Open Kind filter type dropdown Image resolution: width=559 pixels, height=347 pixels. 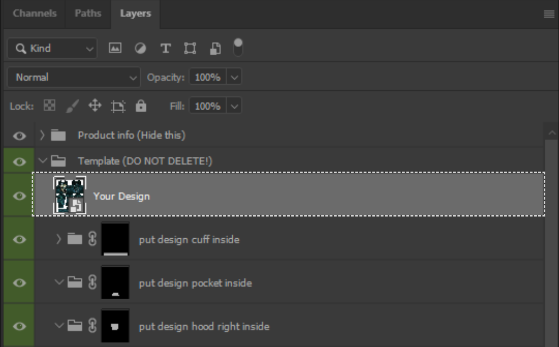click(x=52, y=48)
